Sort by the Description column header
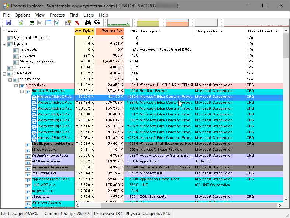290x218 pixels. (166, 31)
